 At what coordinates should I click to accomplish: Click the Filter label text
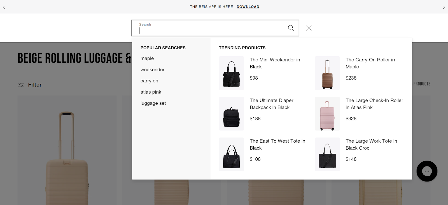(x=35, y=85)
